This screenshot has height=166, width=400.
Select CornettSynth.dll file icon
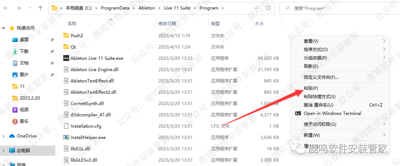tap(66, 104)
